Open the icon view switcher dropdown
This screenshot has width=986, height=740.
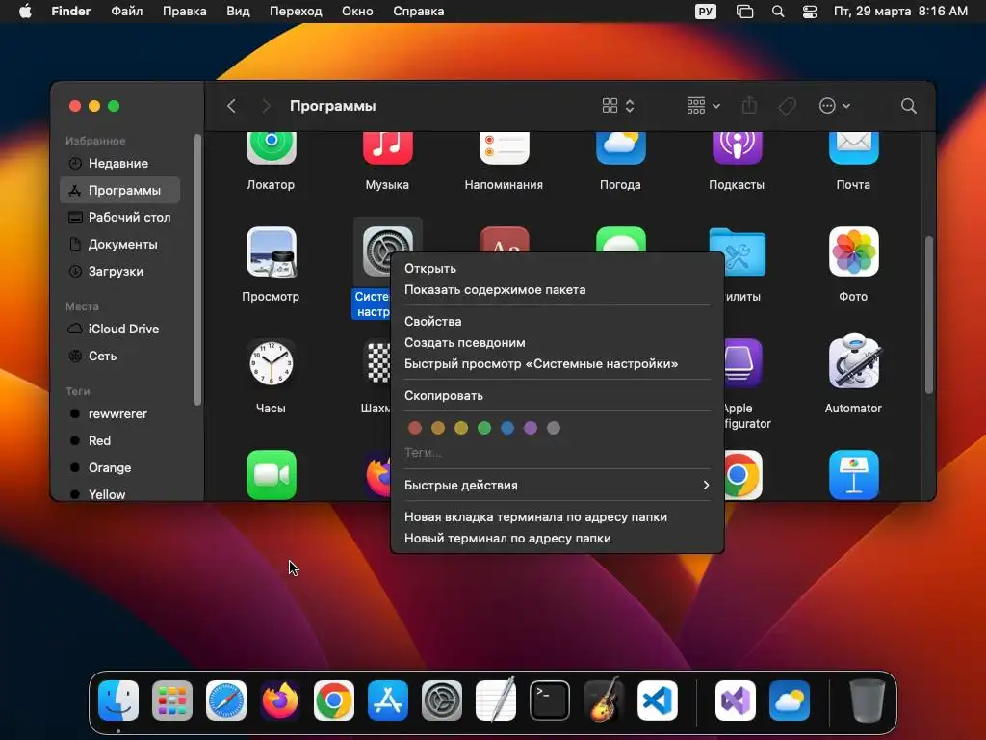click(x=618, y=106)
